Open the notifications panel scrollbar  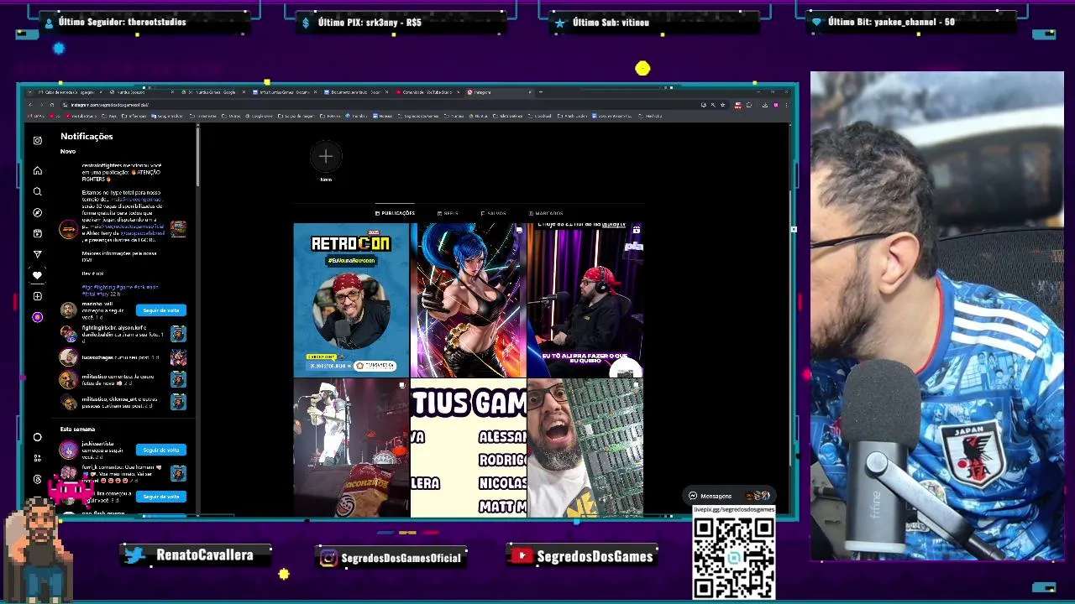pyautogui.click(x=198, y=156)
